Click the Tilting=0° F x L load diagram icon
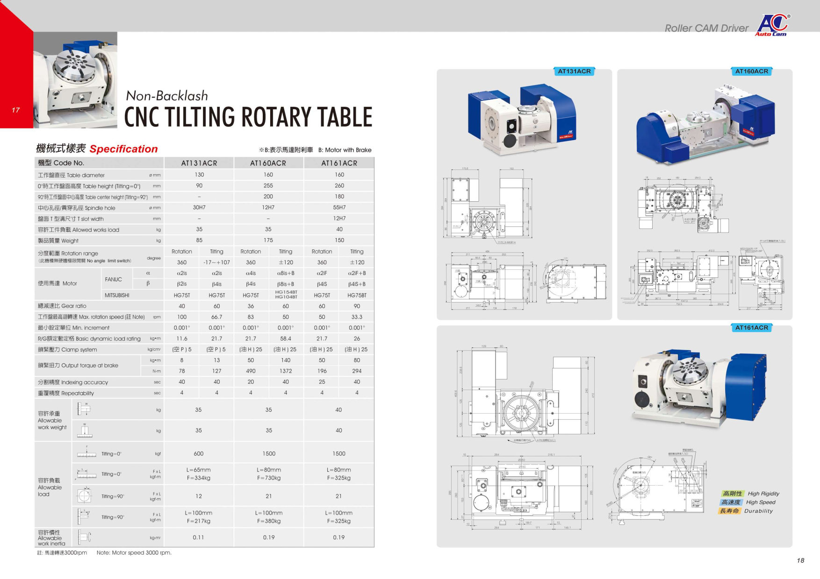The width and height of the screenshot is (820, 579). point(86,474)
